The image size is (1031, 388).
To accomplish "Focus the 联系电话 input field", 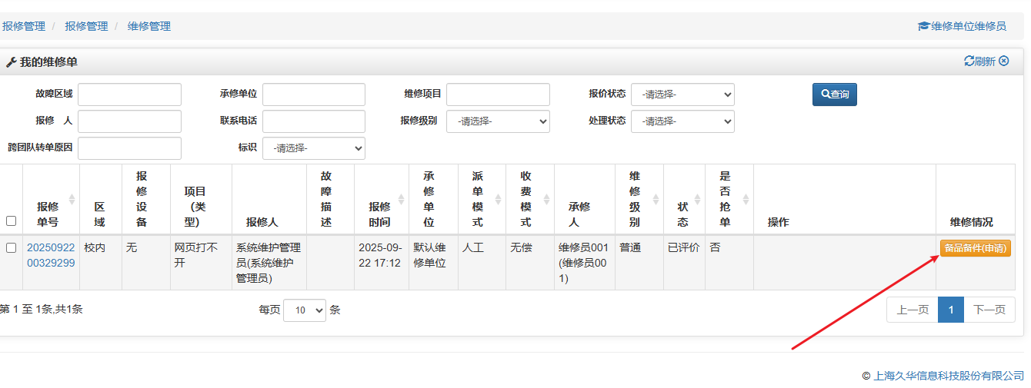I will pyautogui.click(x=314, y=121).
